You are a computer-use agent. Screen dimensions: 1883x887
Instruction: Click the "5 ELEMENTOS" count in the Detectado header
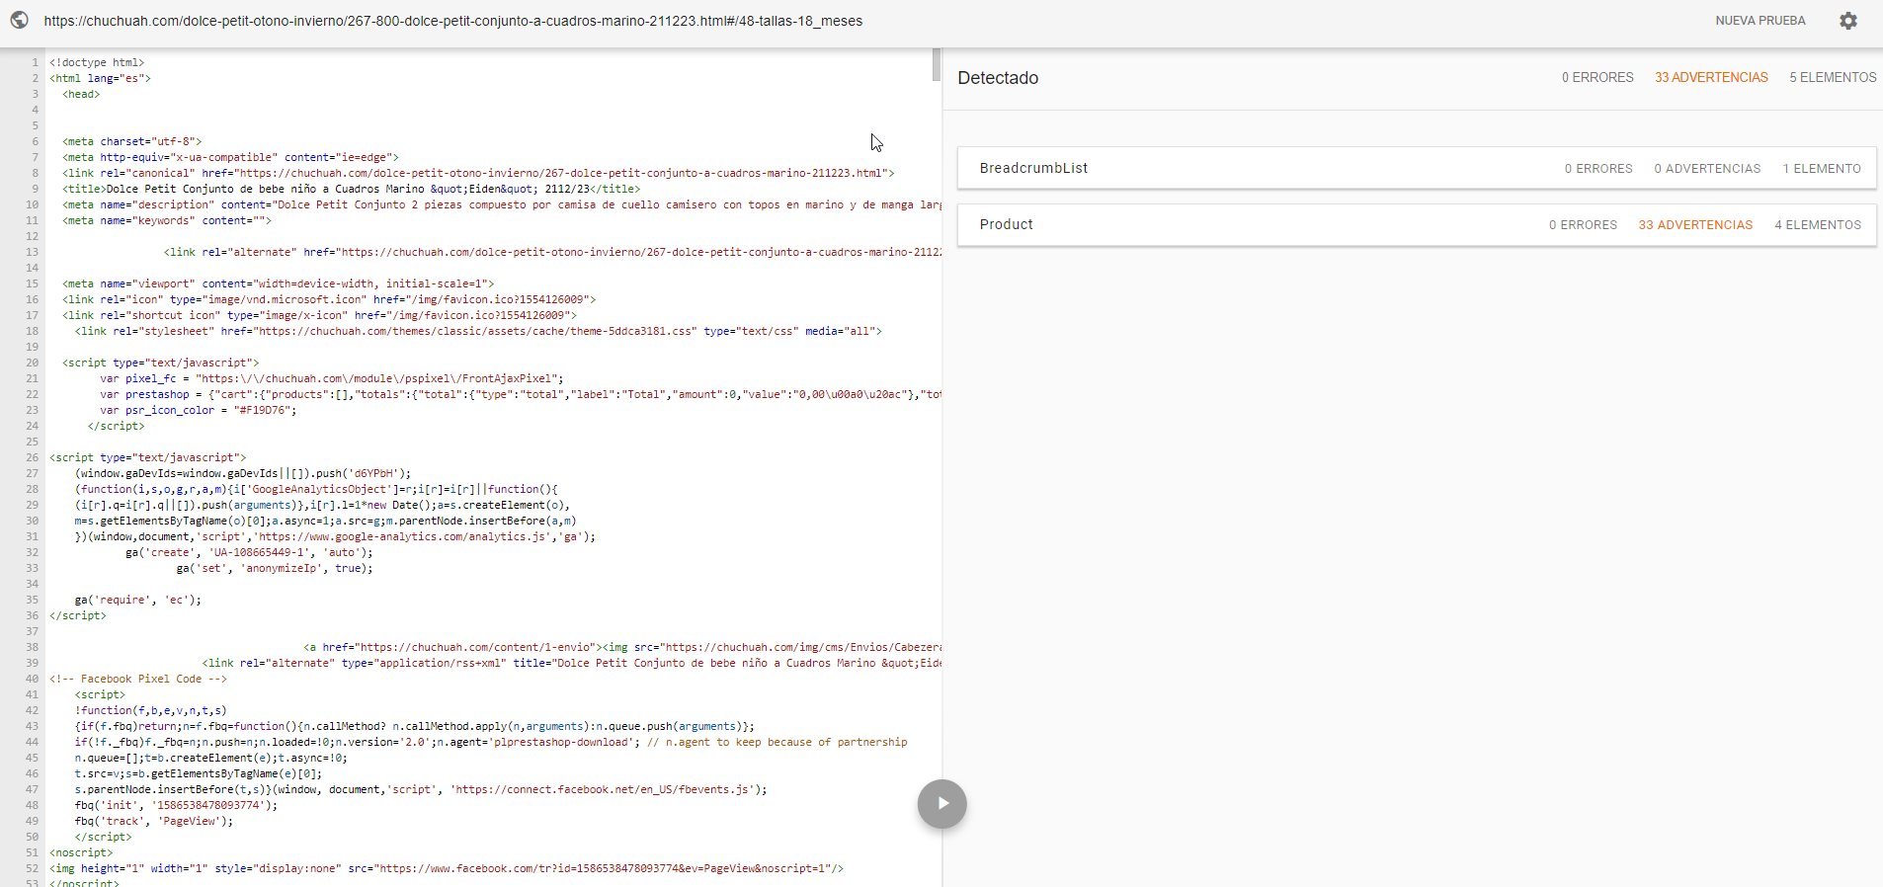coord(1833,78)
